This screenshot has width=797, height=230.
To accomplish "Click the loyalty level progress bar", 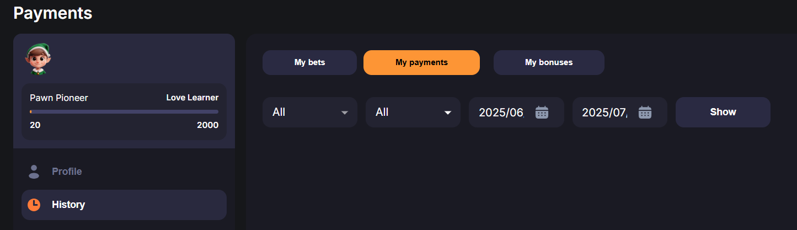I will 124,111.
